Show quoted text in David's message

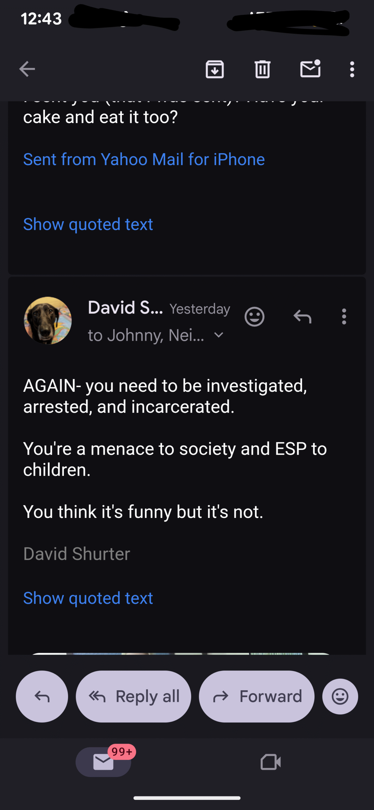[88, 598]
